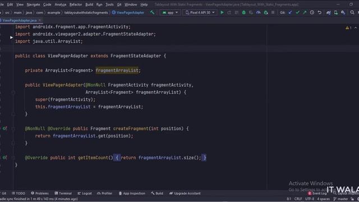The height and width of the screenshot is (202, 359).
Task: Open the app run configuration dropdown
Action: (170, 12)
